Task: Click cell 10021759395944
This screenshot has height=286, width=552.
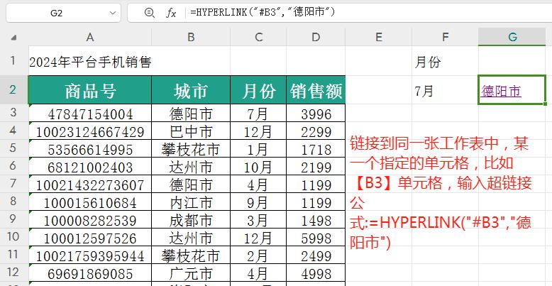Action: click(90, 256)
